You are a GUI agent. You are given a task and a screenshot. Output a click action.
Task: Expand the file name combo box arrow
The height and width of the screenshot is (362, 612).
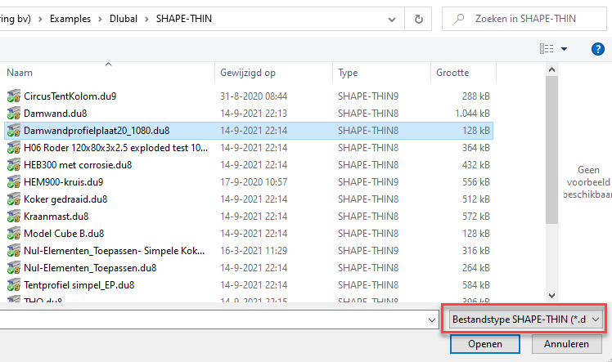(x=432, y=320)
